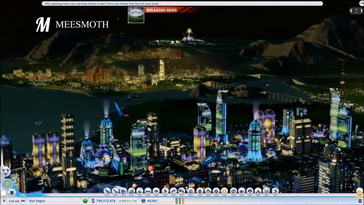Open the Breaking News UFO thumbnail
This screenshot has height=205, width=364.
(136, 15)
